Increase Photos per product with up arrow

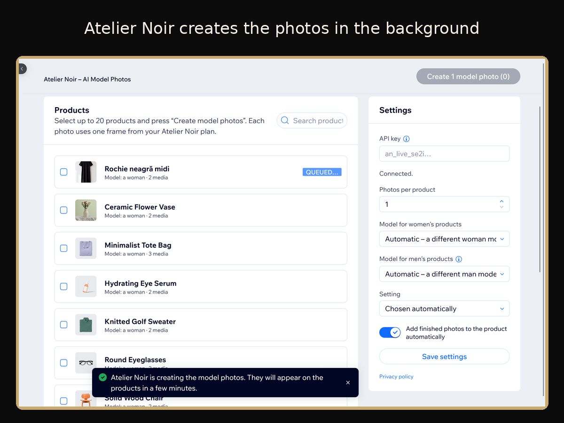(x=501, y=201)
